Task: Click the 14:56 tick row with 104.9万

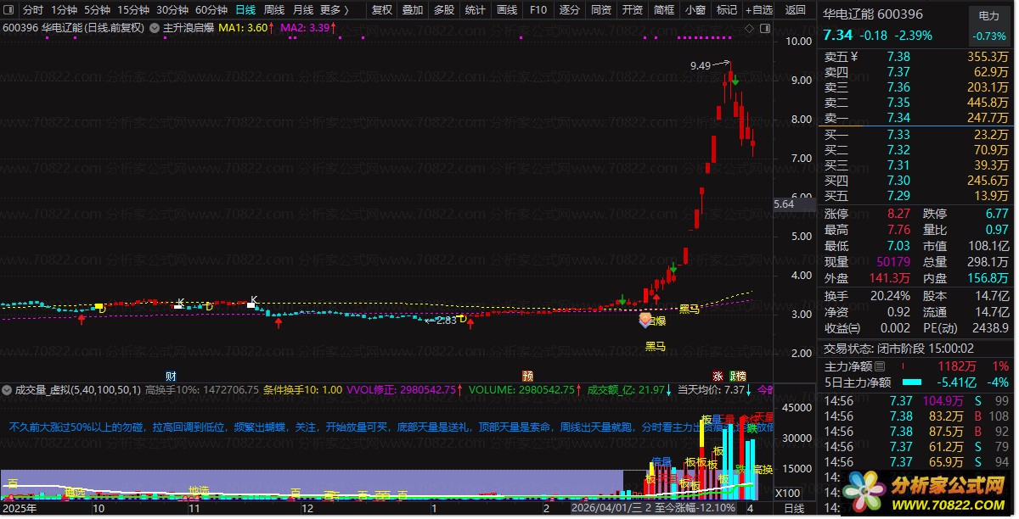Action: [916, 400]
